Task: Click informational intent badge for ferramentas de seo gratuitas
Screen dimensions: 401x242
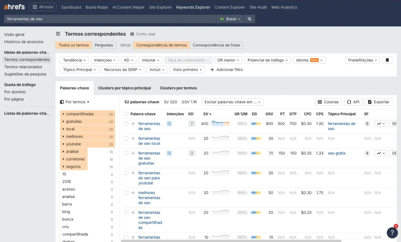Action: pos(169,153)
